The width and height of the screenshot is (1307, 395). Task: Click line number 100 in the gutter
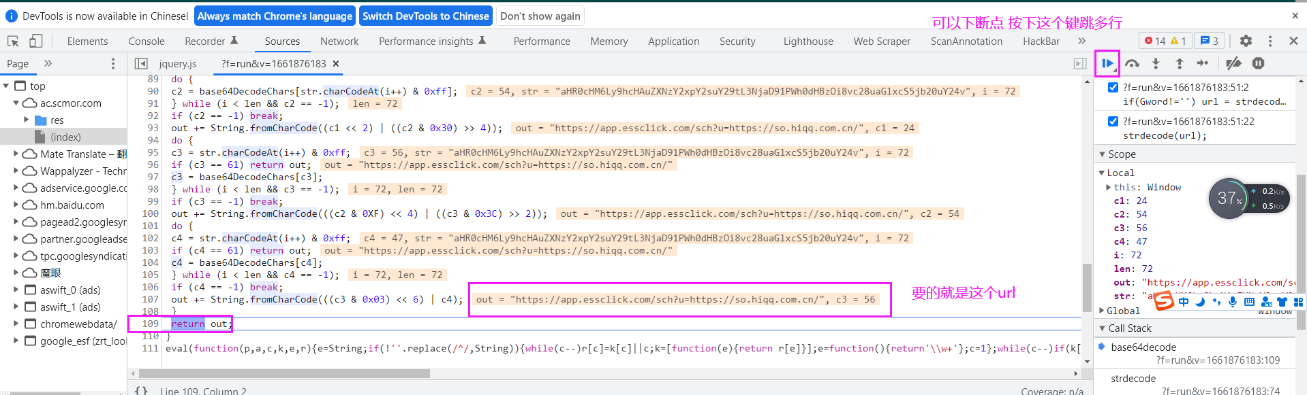pos(150,213)
